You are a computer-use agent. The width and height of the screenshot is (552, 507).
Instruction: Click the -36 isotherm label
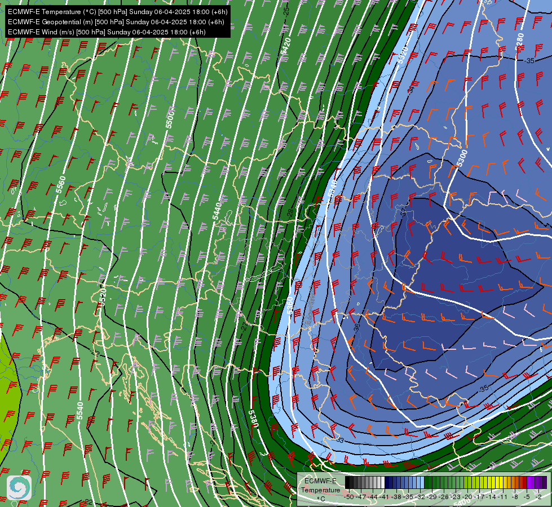pyautogui.click(x=356, y=328)
